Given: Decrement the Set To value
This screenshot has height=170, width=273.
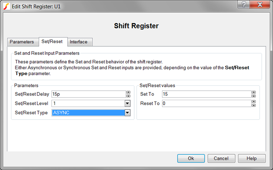Looking at the screenshot, I should point(254,96).
